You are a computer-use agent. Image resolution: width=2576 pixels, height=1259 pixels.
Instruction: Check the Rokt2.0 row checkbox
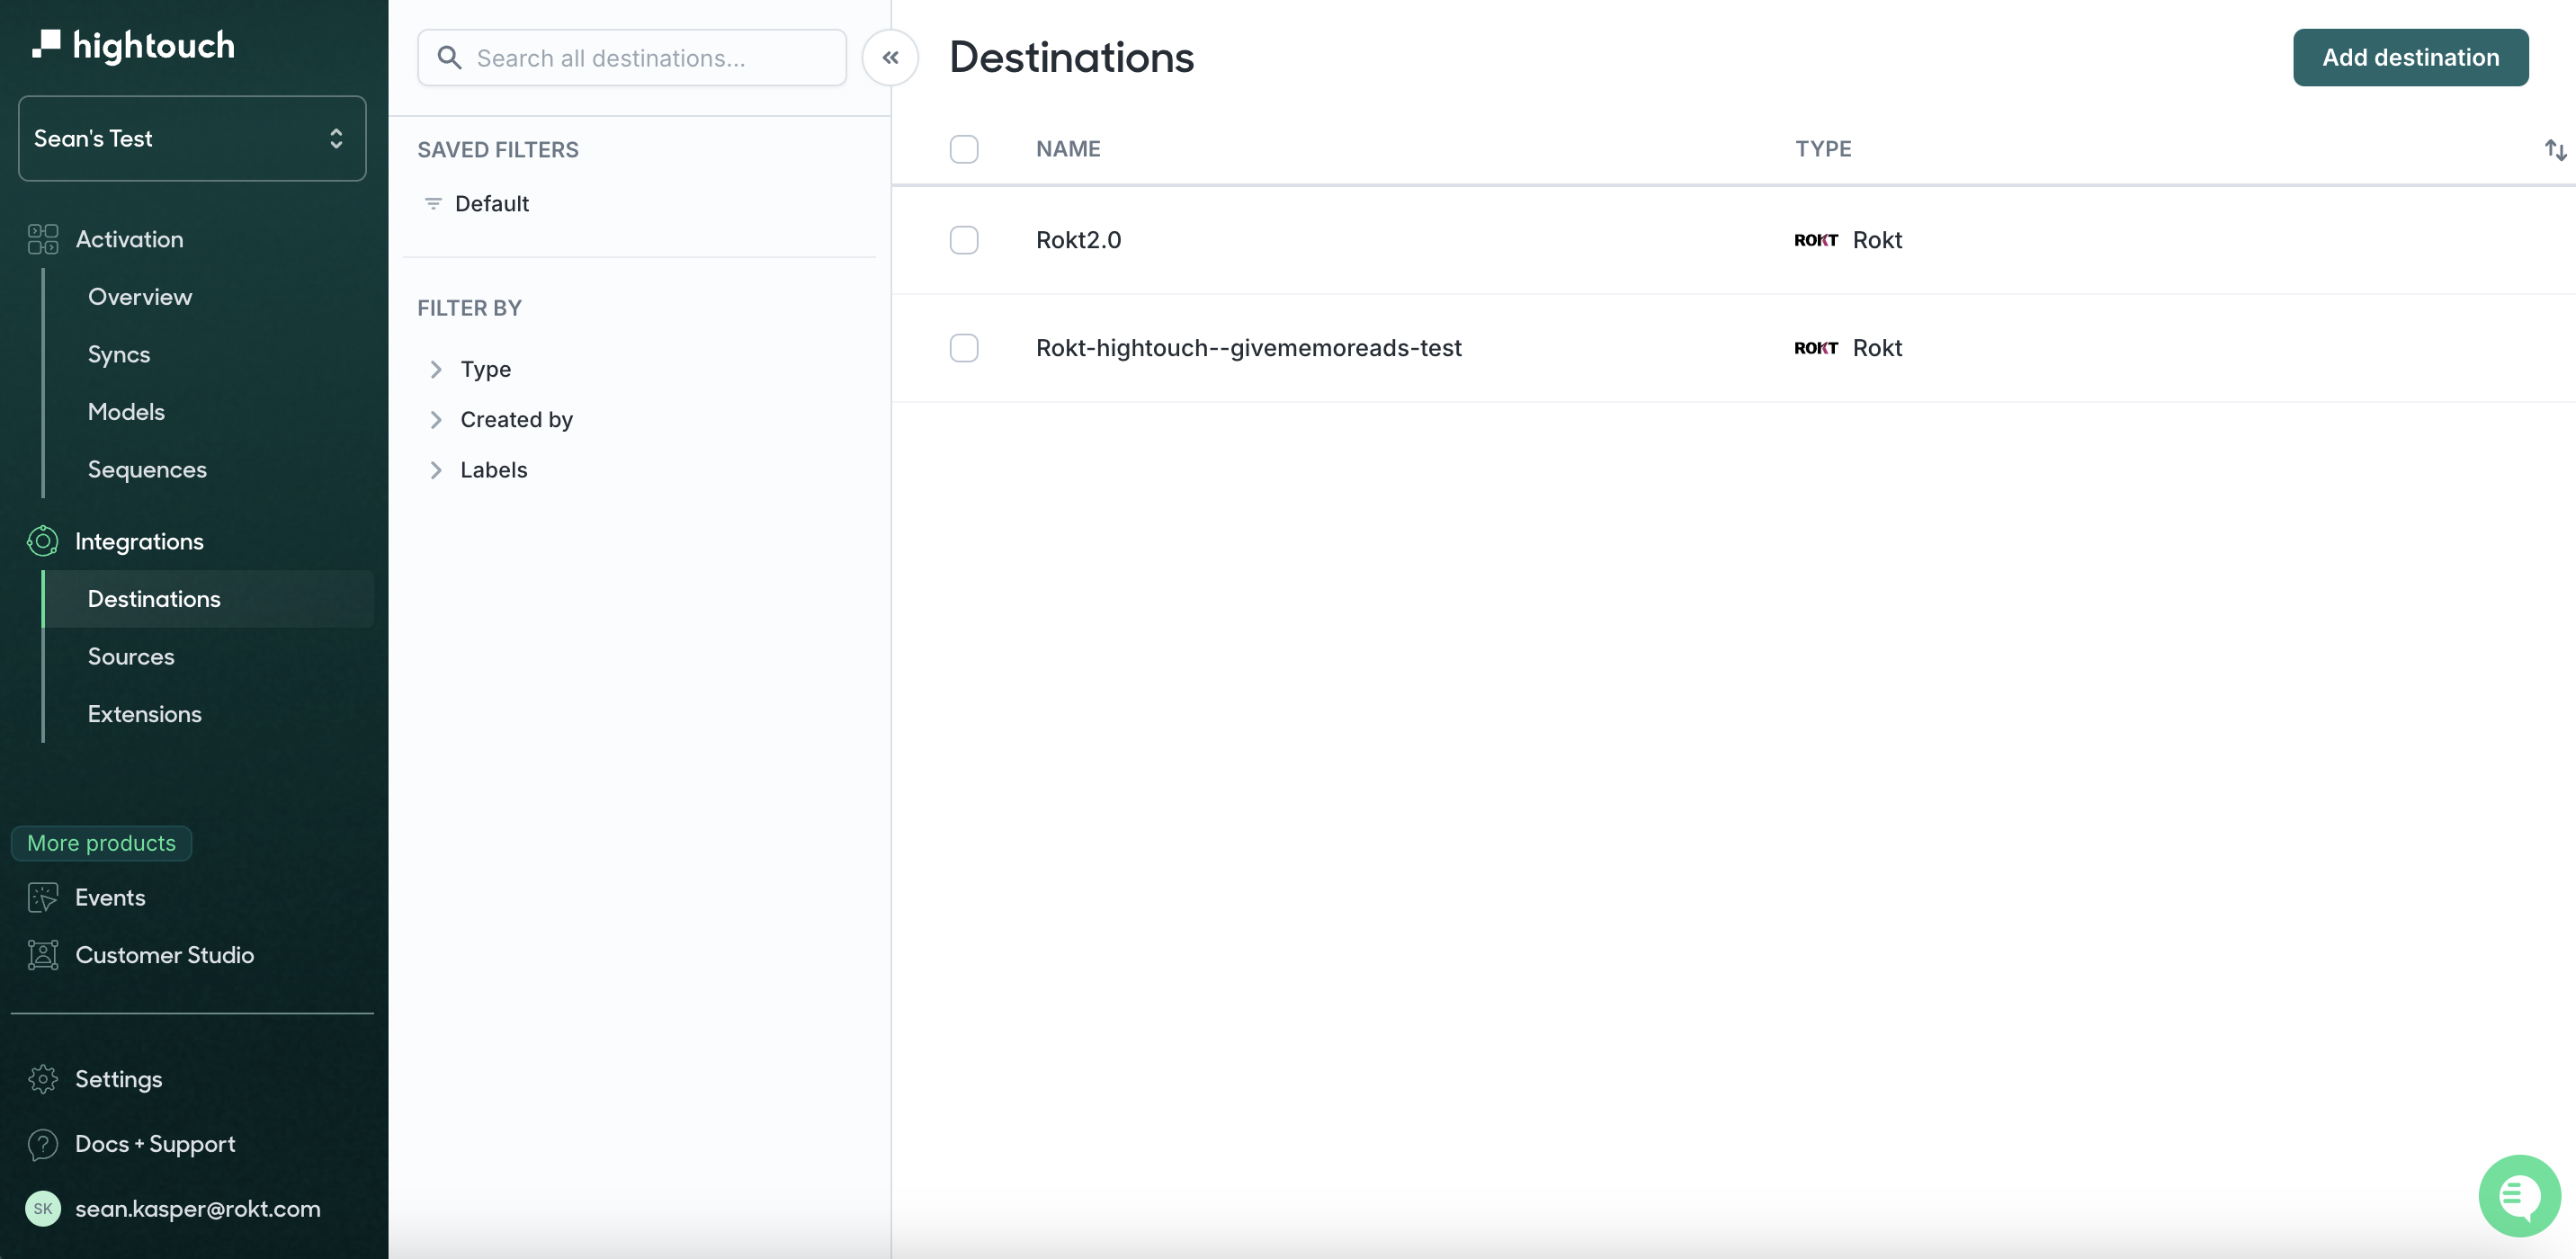[964, 240]
